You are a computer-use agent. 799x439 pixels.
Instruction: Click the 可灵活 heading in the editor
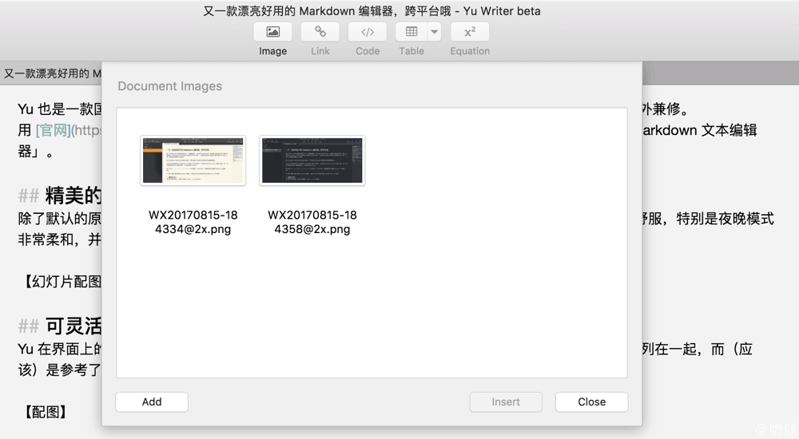74,326
